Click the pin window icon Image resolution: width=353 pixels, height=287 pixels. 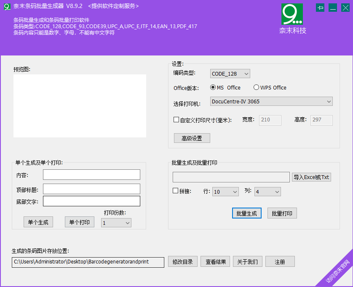pos(320,8)
